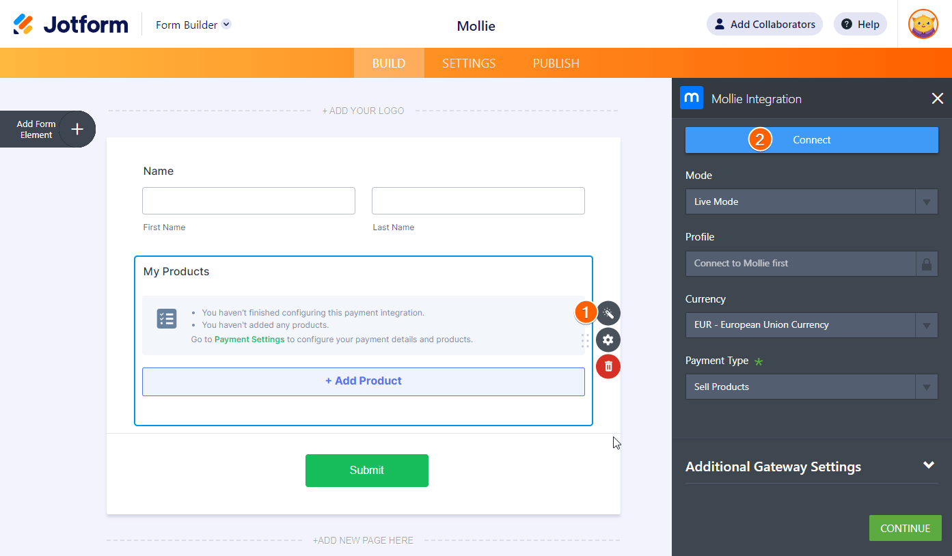Click the green Submit button

[367, 470]
